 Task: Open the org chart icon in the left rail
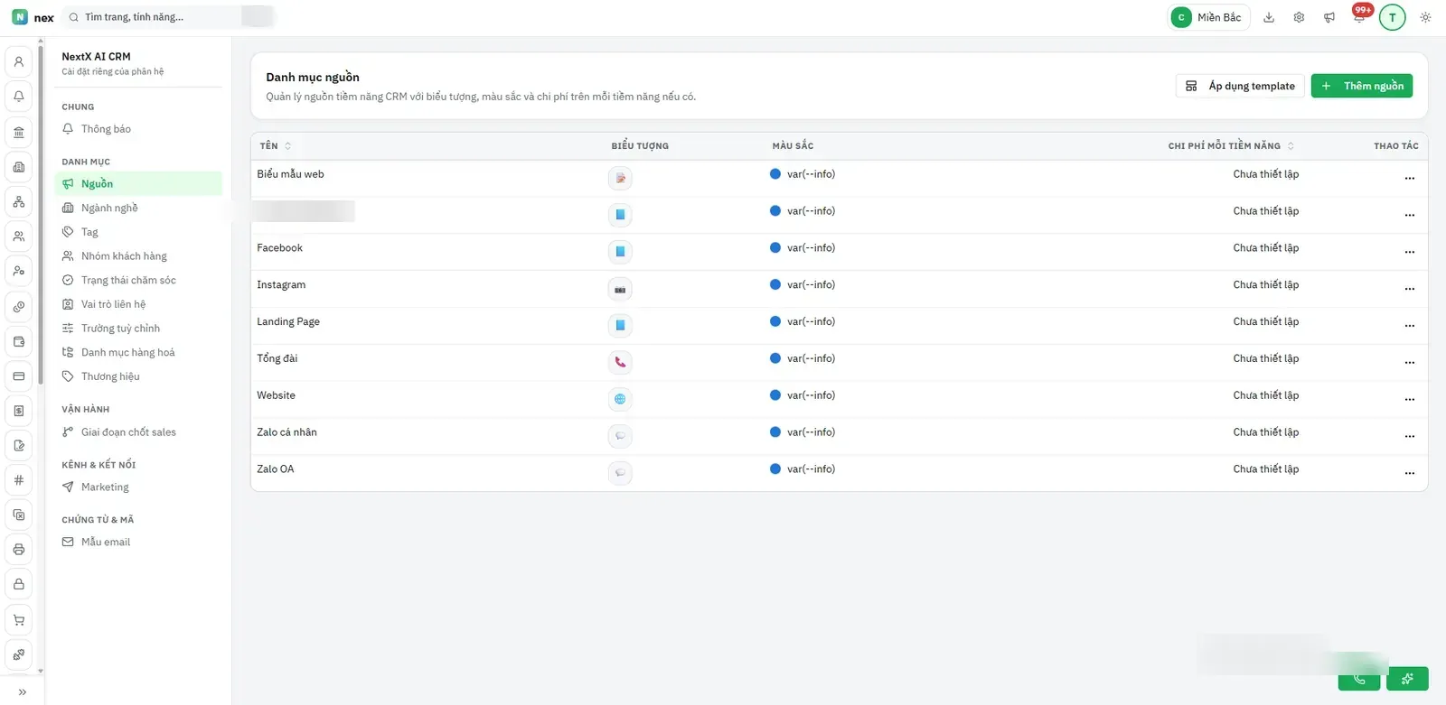point(19,201)
